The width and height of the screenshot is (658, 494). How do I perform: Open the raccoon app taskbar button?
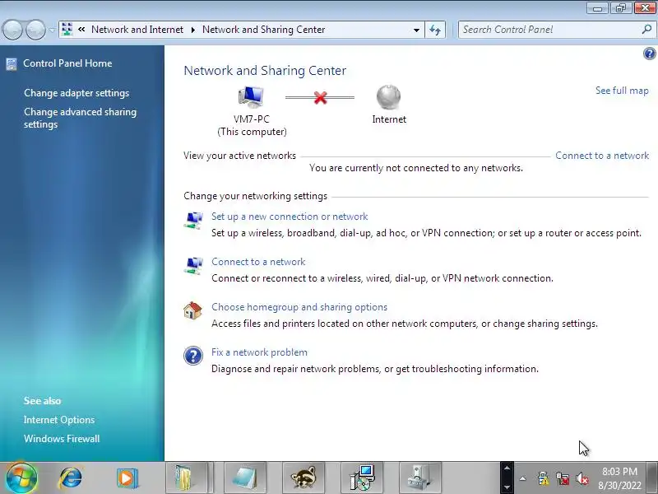(304, 478)
